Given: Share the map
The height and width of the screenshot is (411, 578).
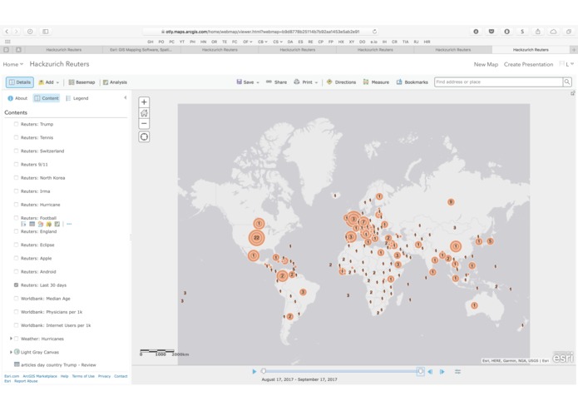Looking at the screenshot, I should 276,82.
